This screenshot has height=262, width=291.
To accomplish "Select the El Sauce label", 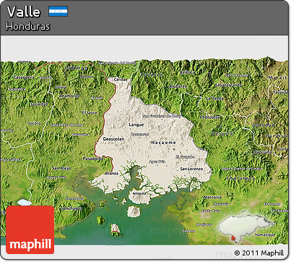I will coord(90,113).
